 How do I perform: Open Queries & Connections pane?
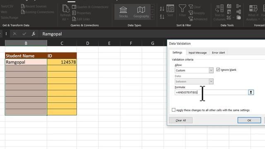click(90, 7)
